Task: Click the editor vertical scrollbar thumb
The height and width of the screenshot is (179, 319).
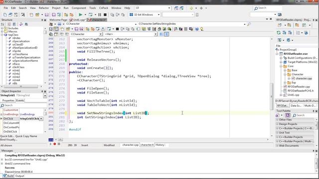Action: (272, 96)
